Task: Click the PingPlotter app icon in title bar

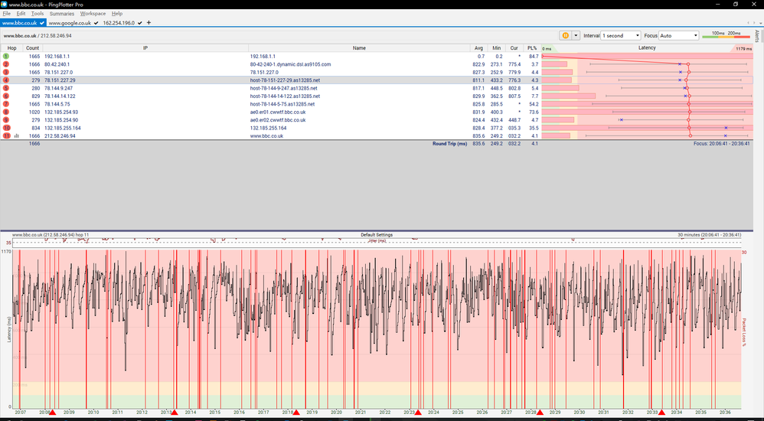Action: (x=5, y=5)
